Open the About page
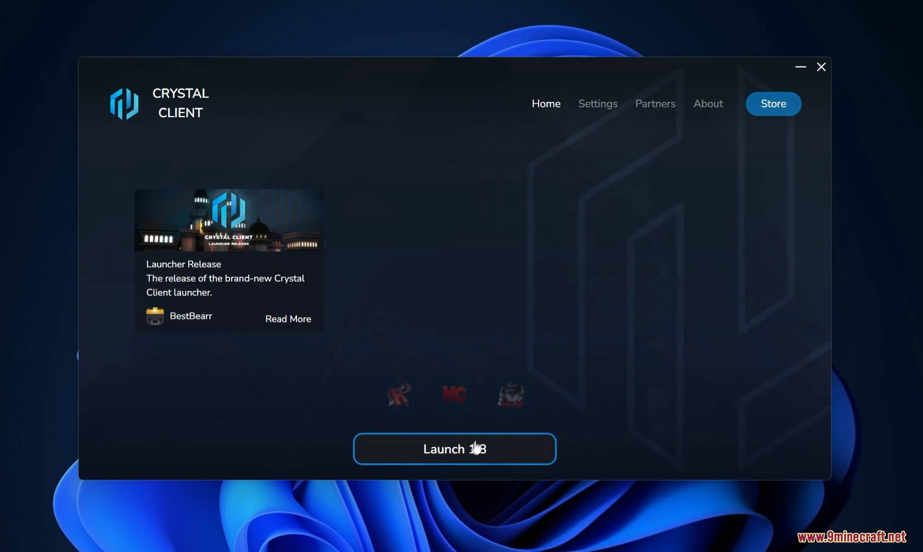This screenshot has height=552, width=923. click(708, 103)
